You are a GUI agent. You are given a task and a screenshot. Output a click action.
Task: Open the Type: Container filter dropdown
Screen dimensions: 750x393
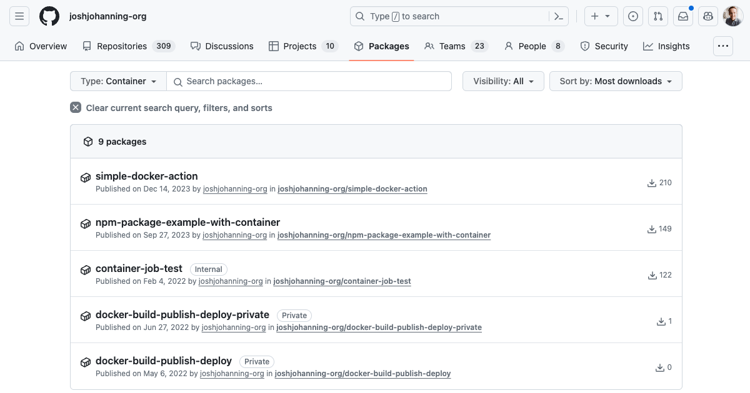point(119,81)
